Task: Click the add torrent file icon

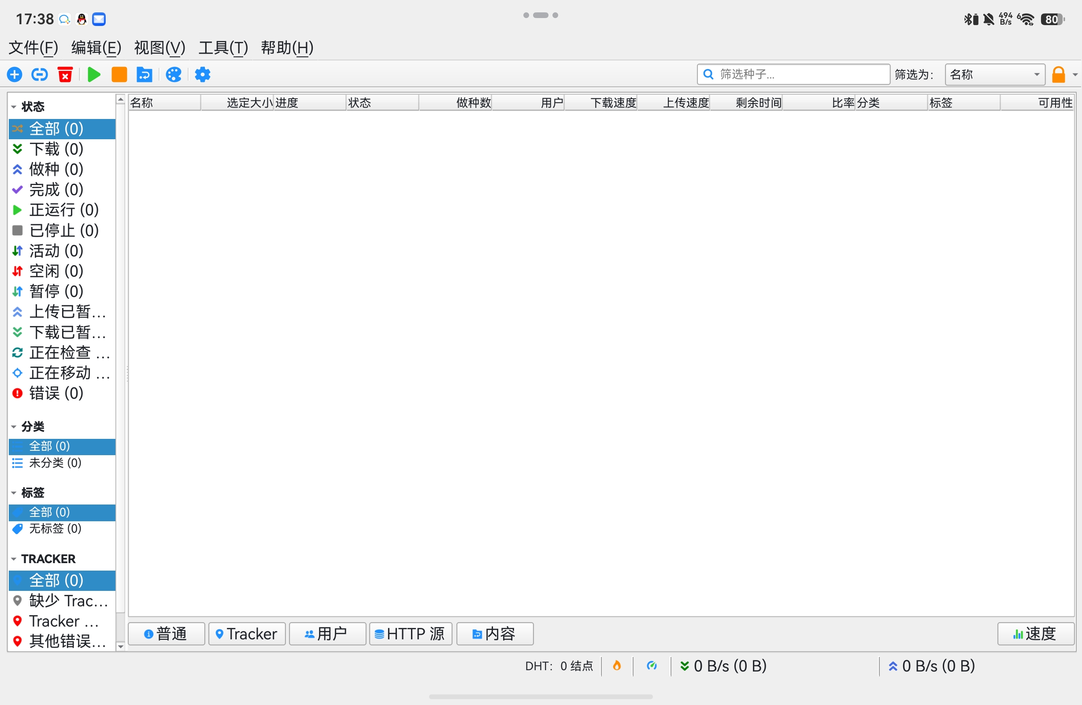Action: [15, 74]
